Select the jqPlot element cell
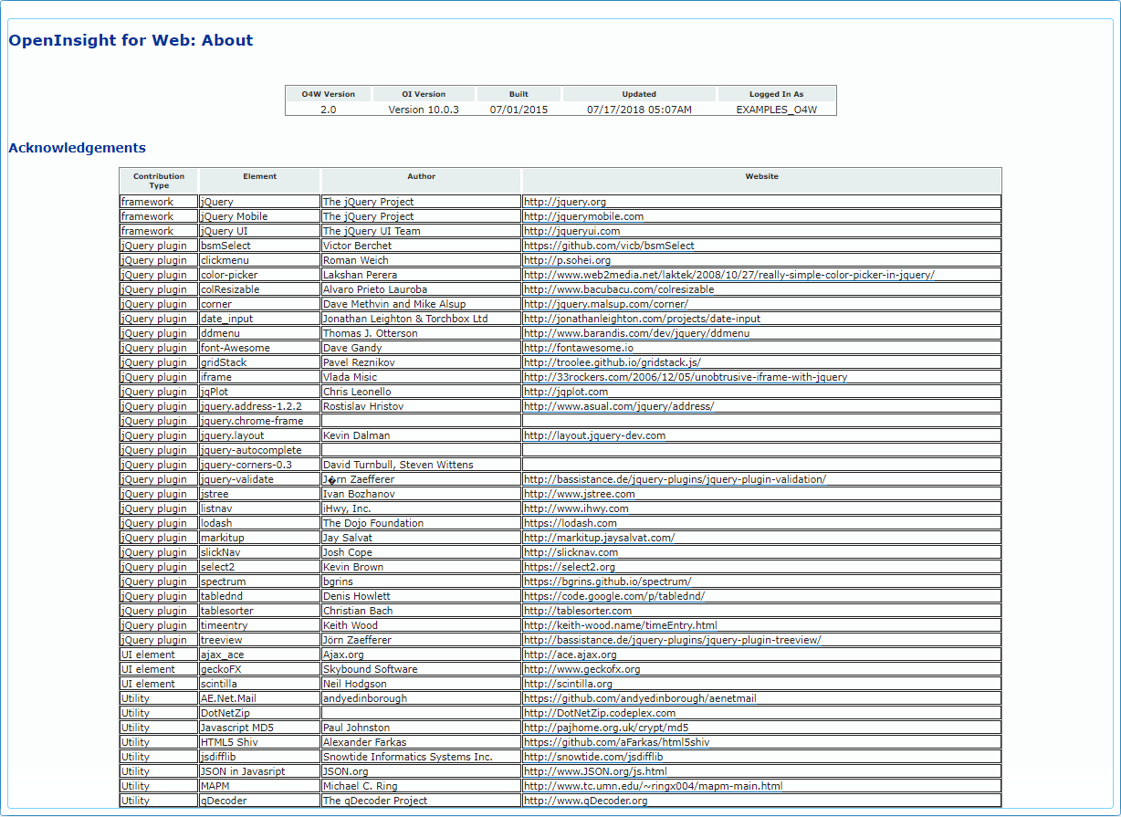The height and width of the screenshot is (817, 1121). (260, 392)
